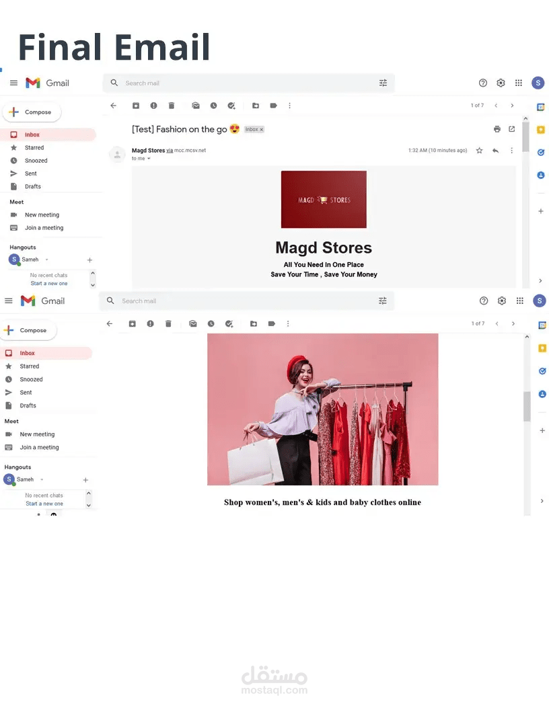Open Google Tasks from the right panel
549x710 pixels.
[541, 151]
